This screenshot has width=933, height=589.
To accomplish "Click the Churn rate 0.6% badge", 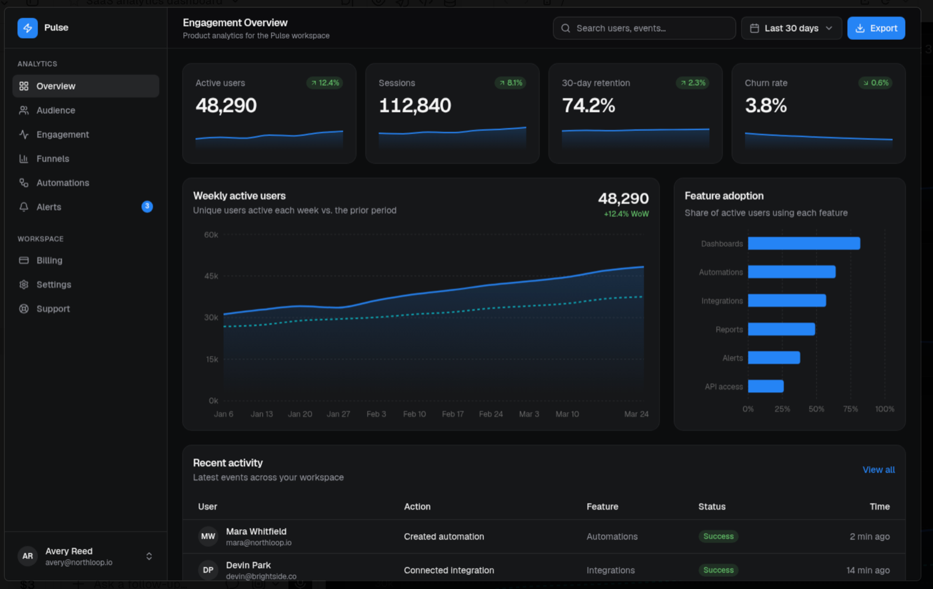I will pos(875,83).
